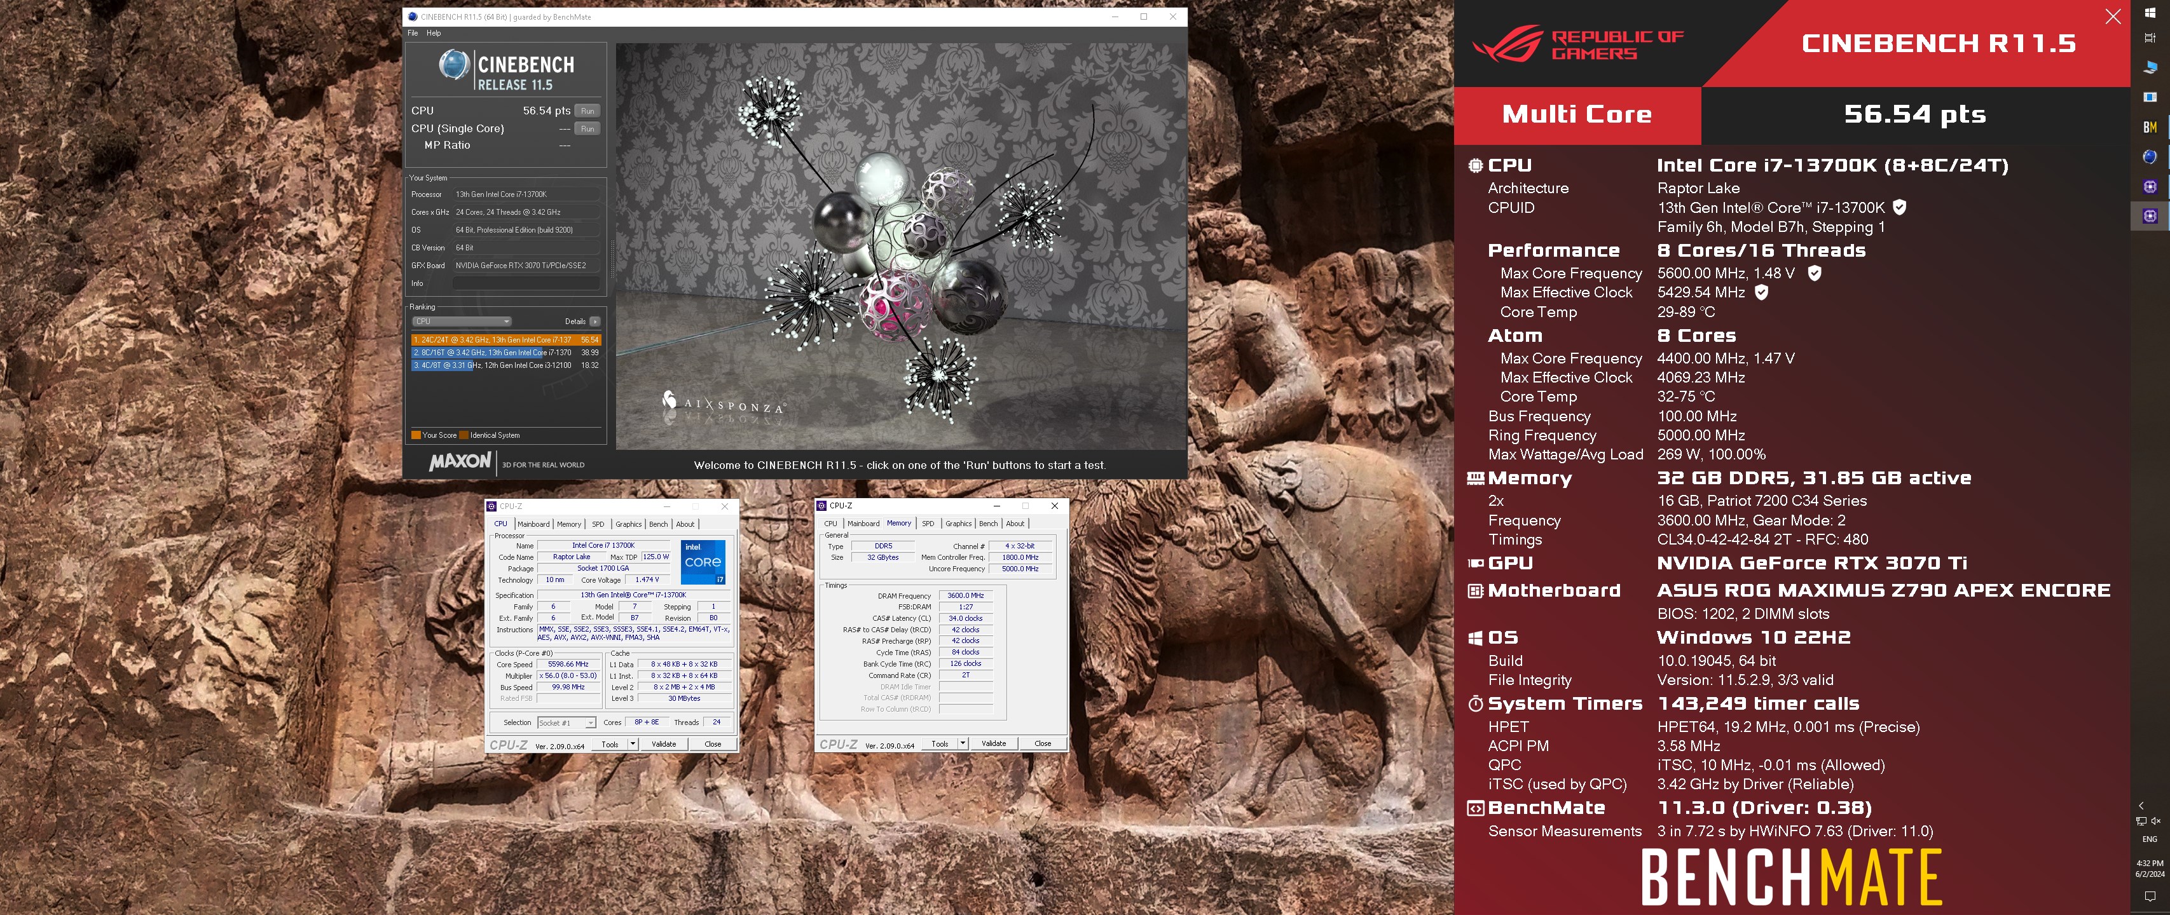Open the notification center icon

coord(2150,896)
